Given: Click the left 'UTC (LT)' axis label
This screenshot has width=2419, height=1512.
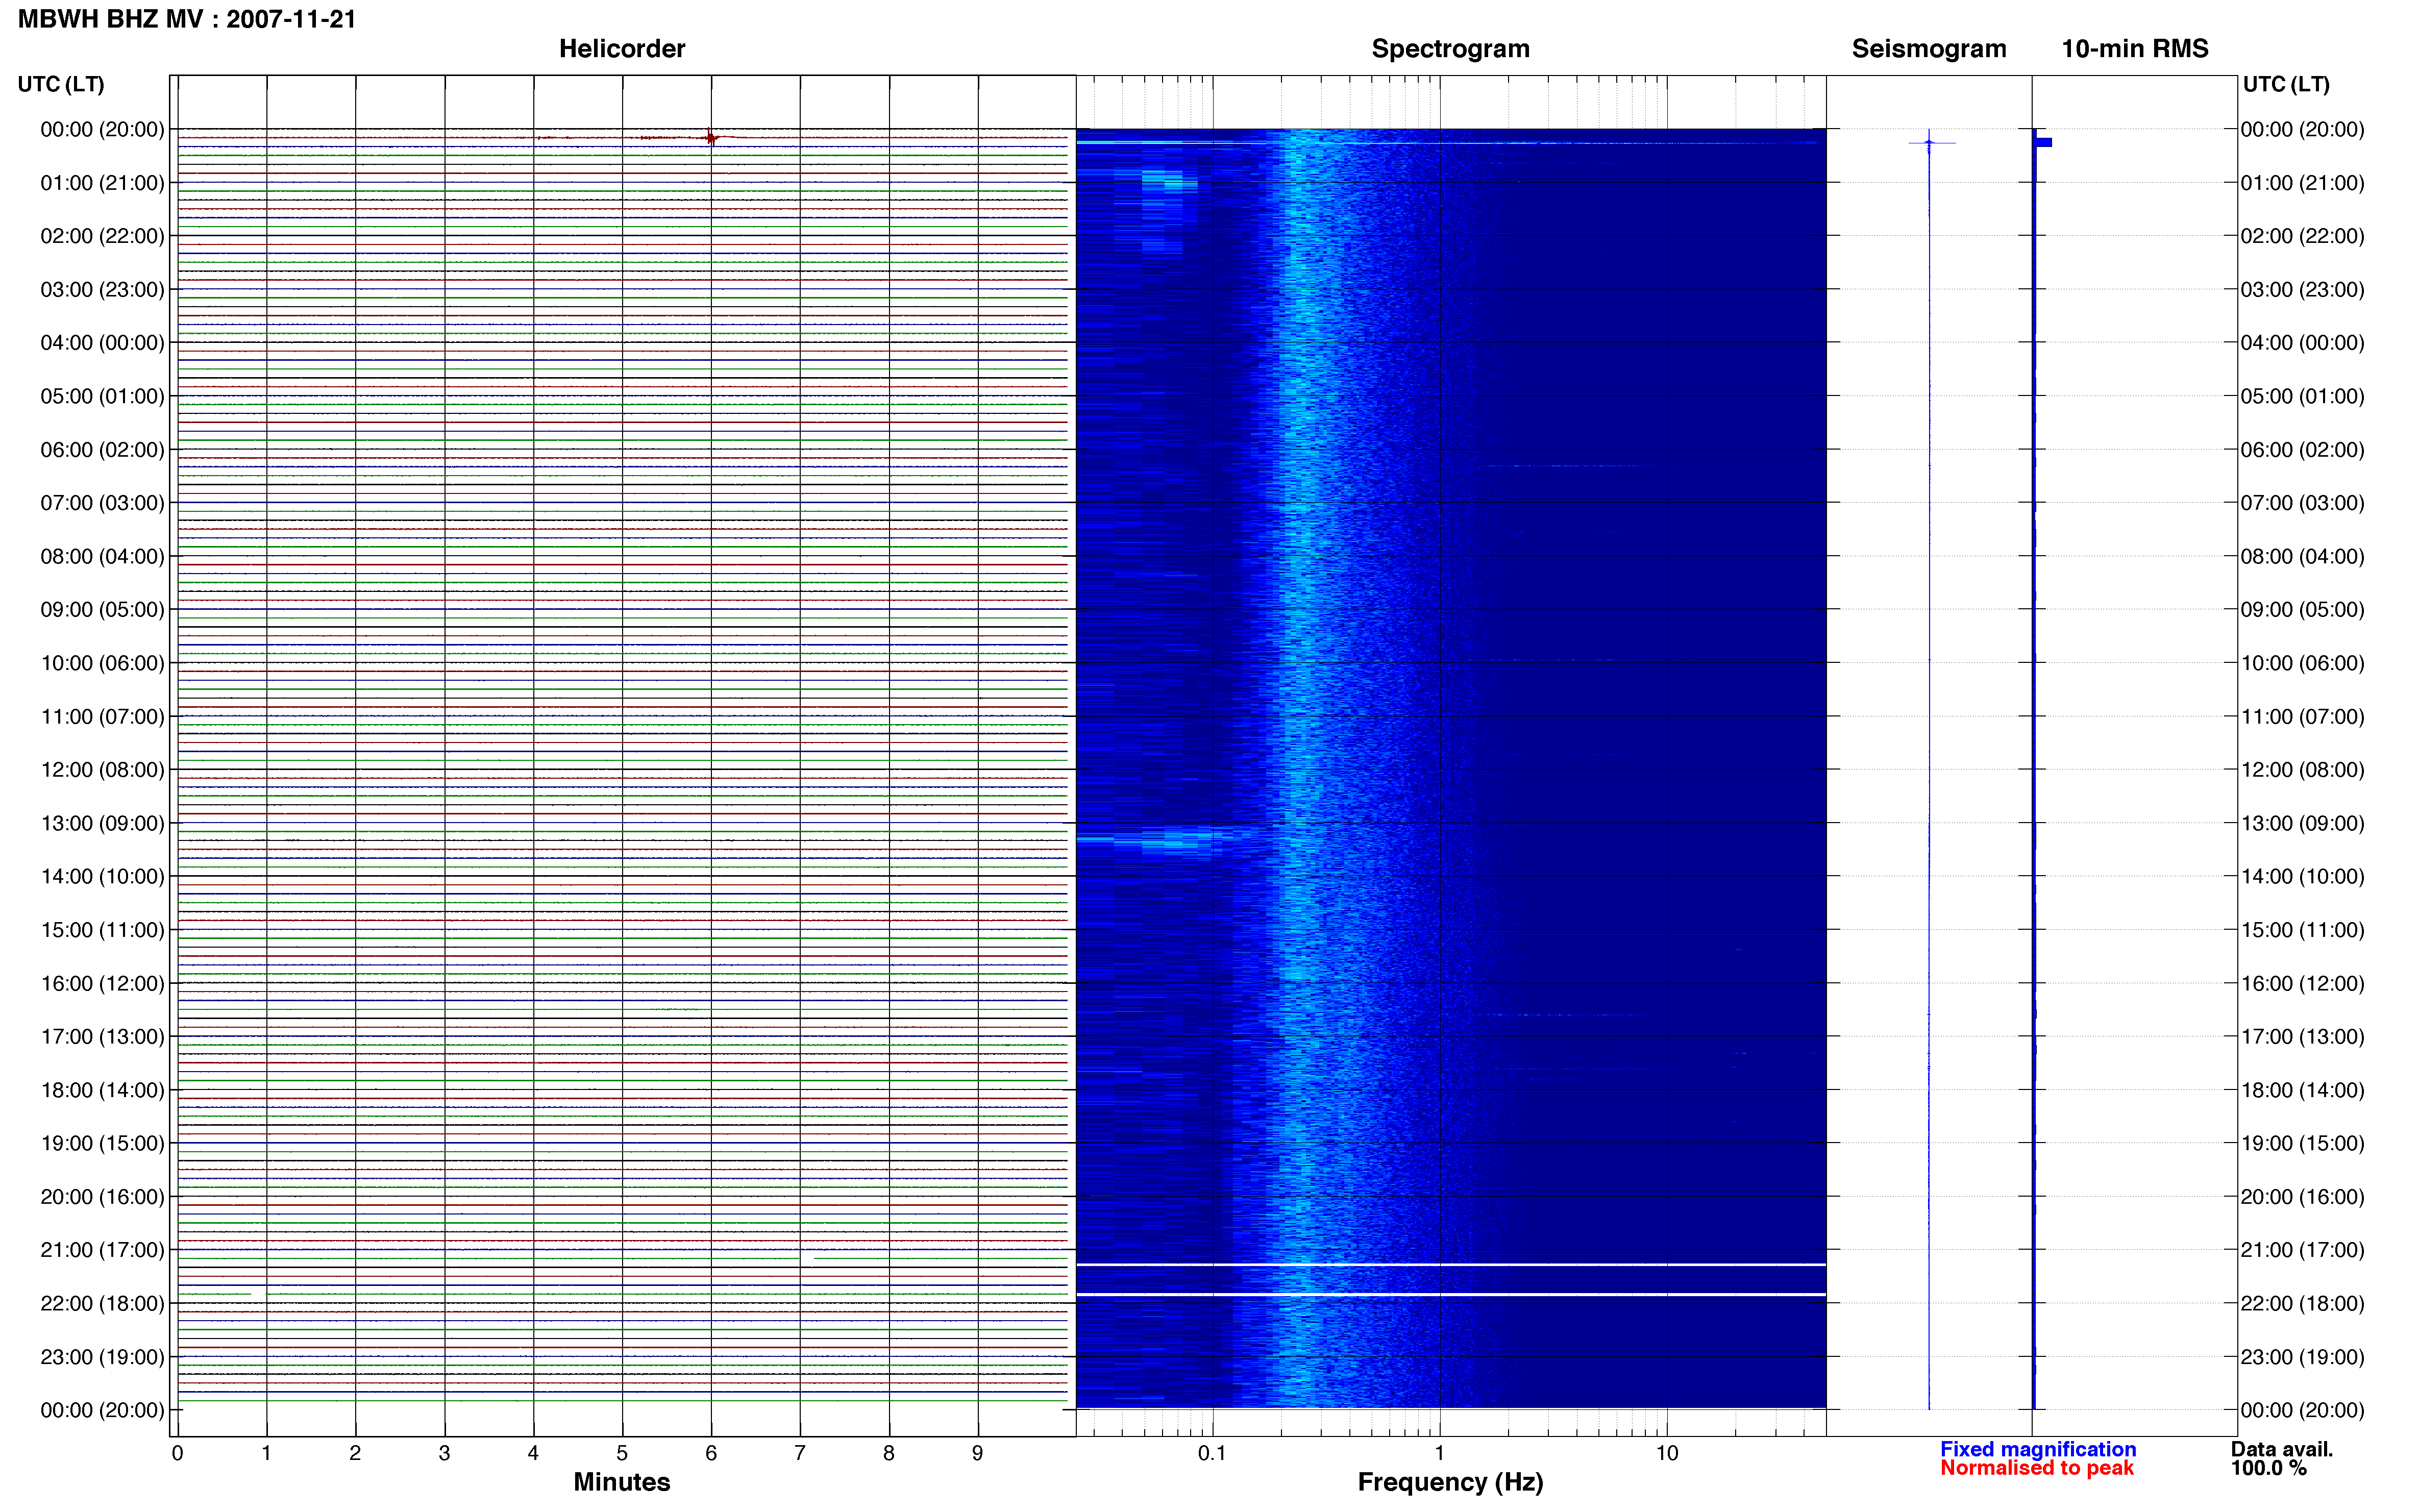Looking at the screenshot, I should [x=61, y=84].
